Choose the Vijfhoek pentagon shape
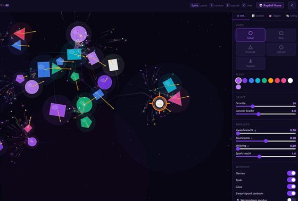Viewport: 298px width, 201px height. 281,49
